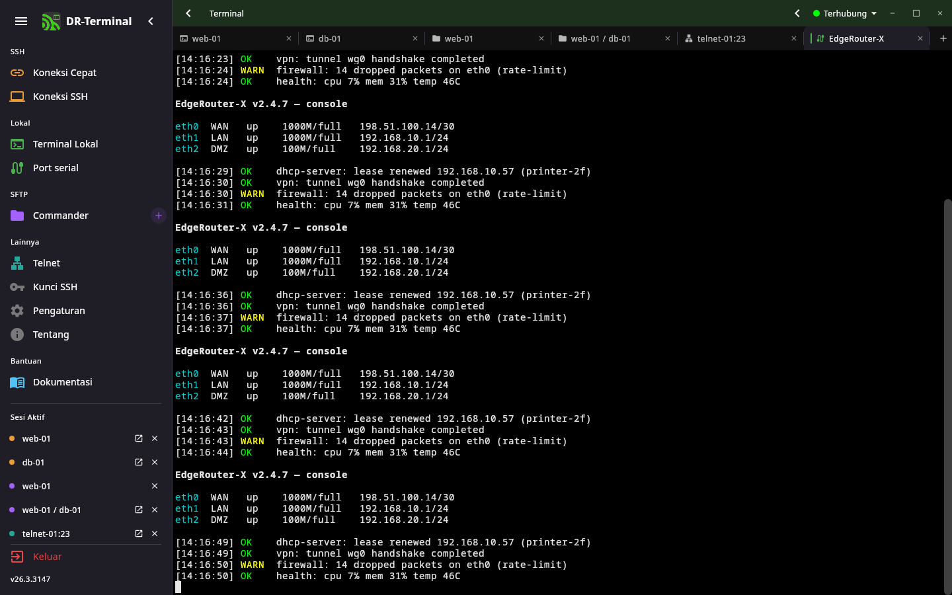The width and height of the screenshot is (952, 595).
Task: Click Keluar to log out
Action: point(86,557)
